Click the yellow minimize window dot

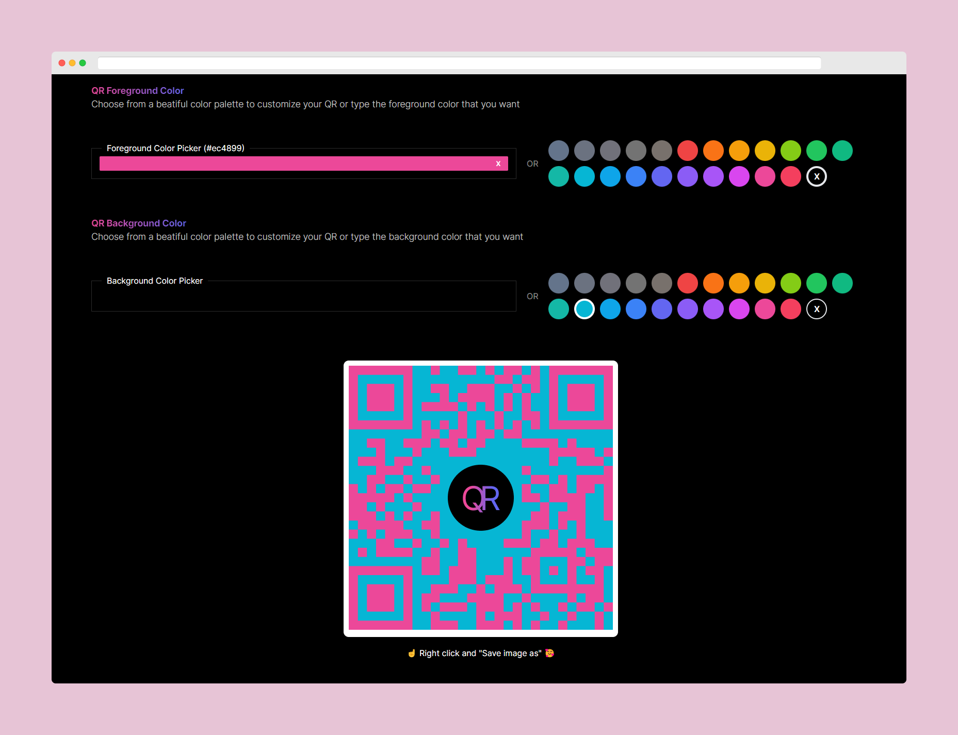(x=72, y=63)
